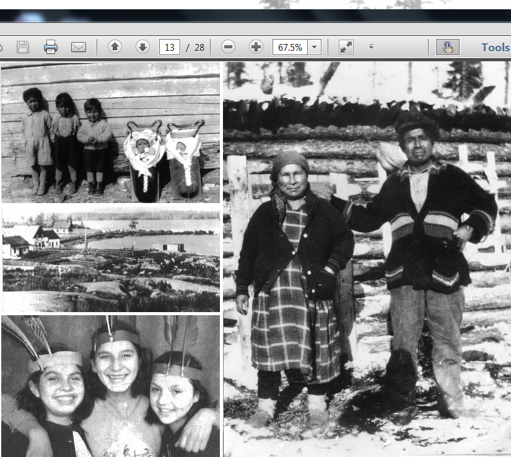
Task: Open the Tools pane
Action: pos(495,47)
